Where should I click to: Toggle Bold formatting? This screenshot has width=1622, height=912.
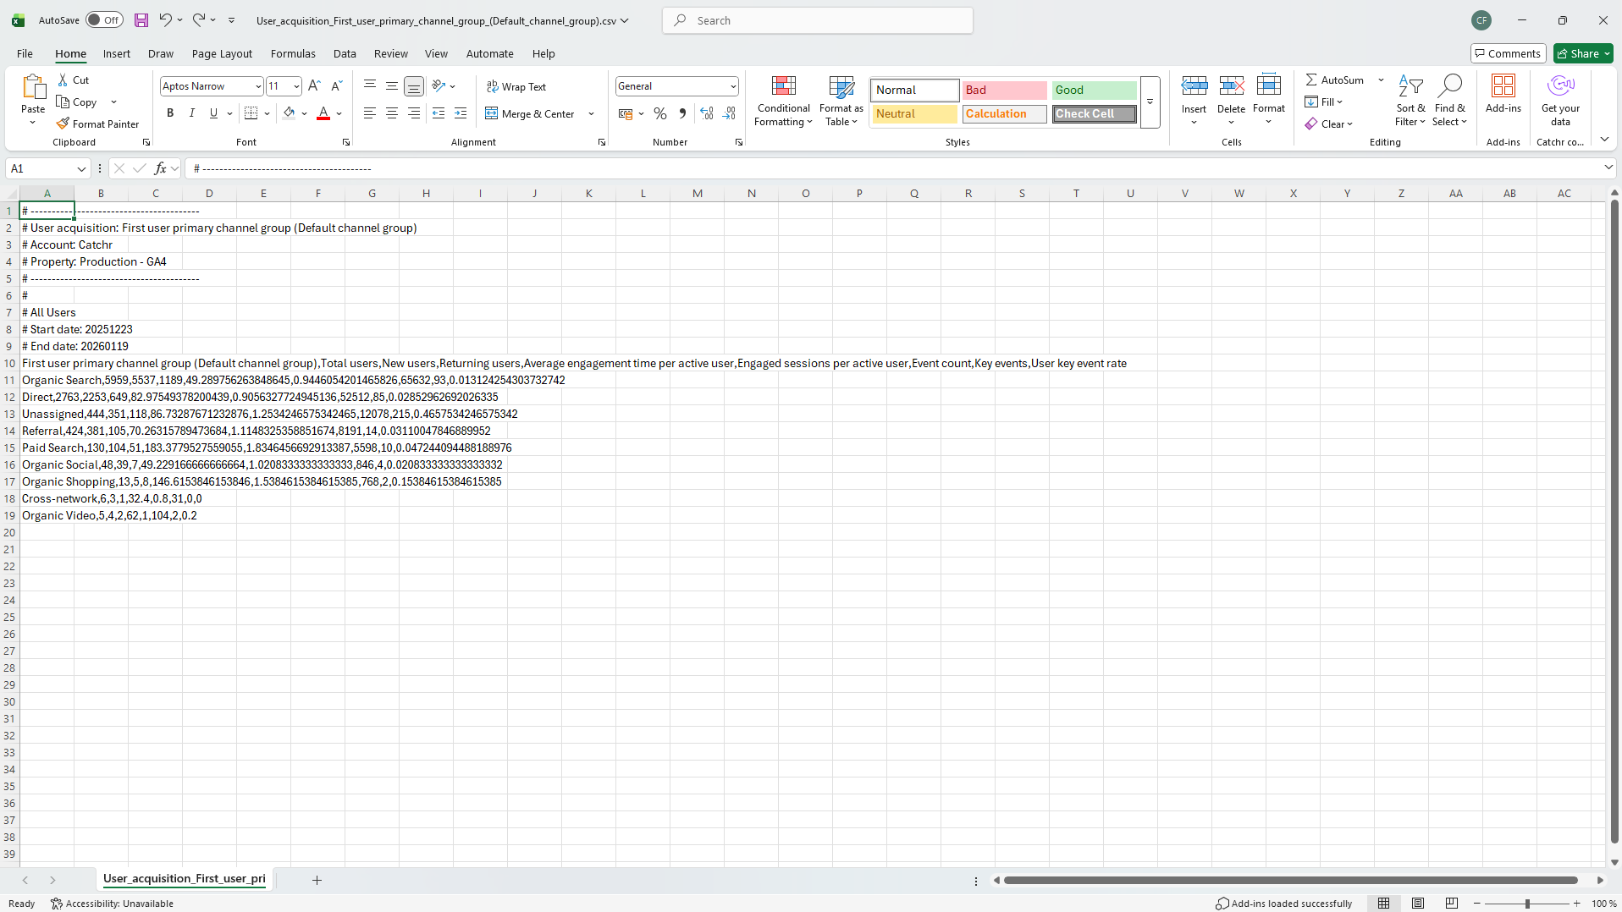pyautogui.click(x=169, y=113)
